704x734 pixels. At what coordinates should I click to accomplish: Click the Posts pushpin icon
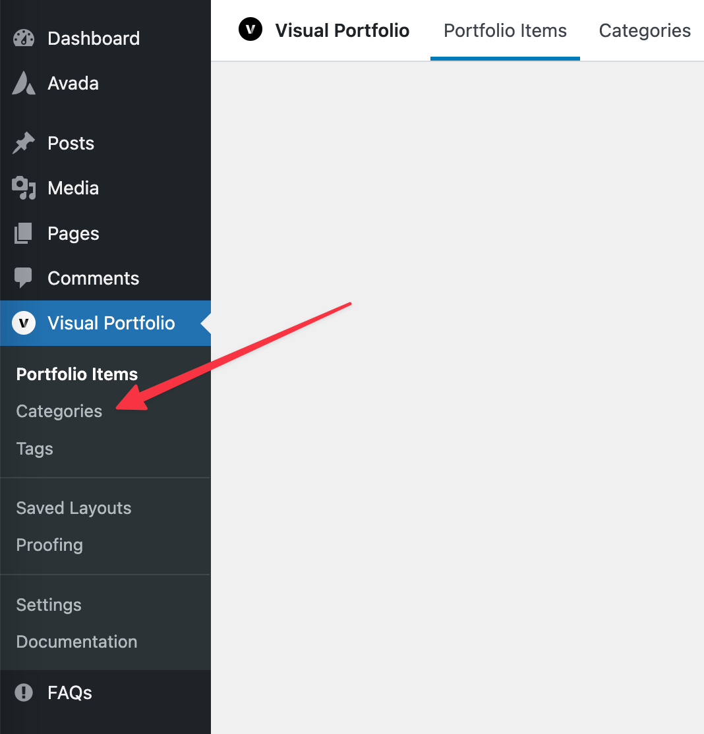coord(24,143)
